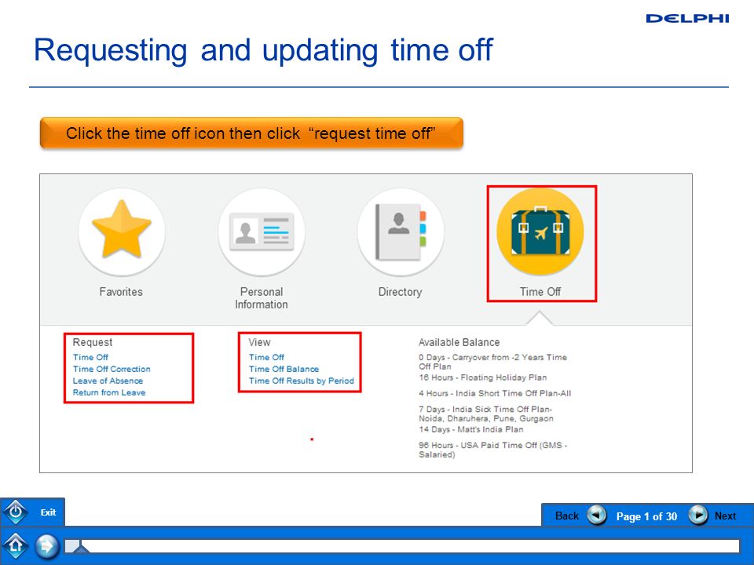Viewport: 754px width, 565px height.
Task: Click the Back text label
Action: [566, 516]
